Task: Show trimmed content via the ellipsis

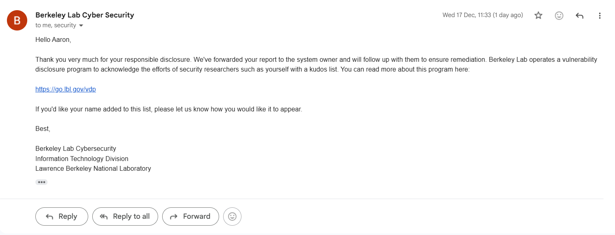Action: click(41, 182)
